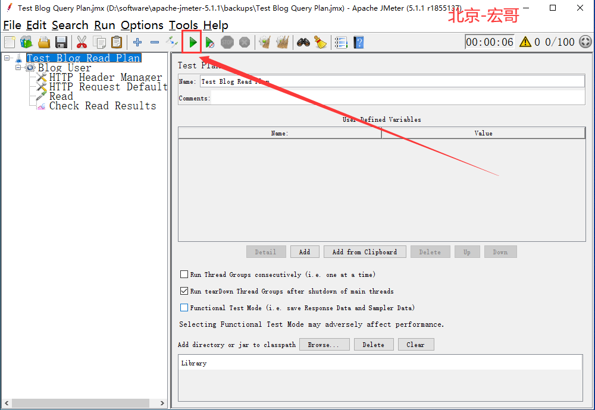Uncheck Run tearDown Thread Groups checkbox

(x=184, y=291)
